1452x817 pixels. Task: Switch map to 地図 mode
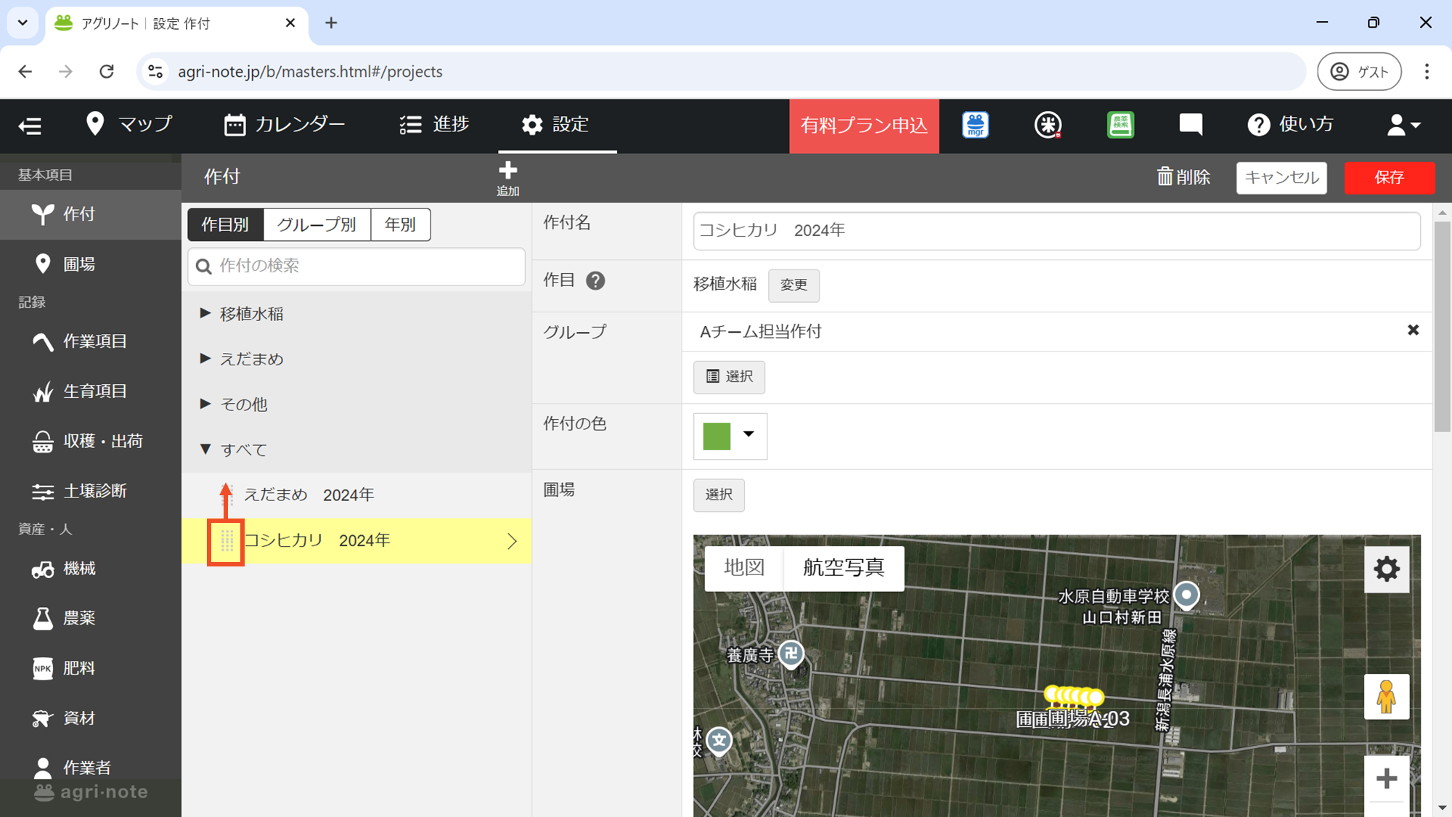click(744, 567)
